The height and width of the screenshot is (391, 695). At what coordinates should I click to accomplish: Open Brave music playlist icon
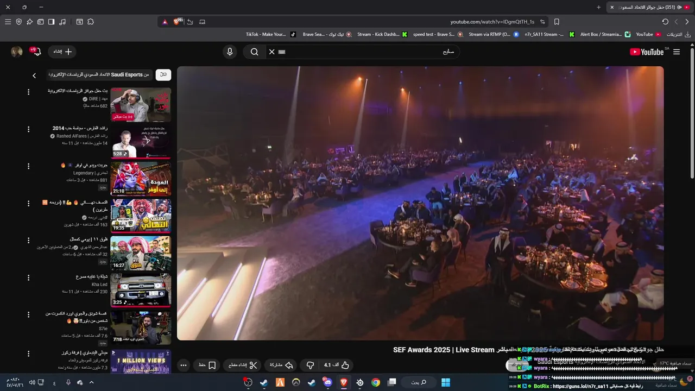click(62, 22)
